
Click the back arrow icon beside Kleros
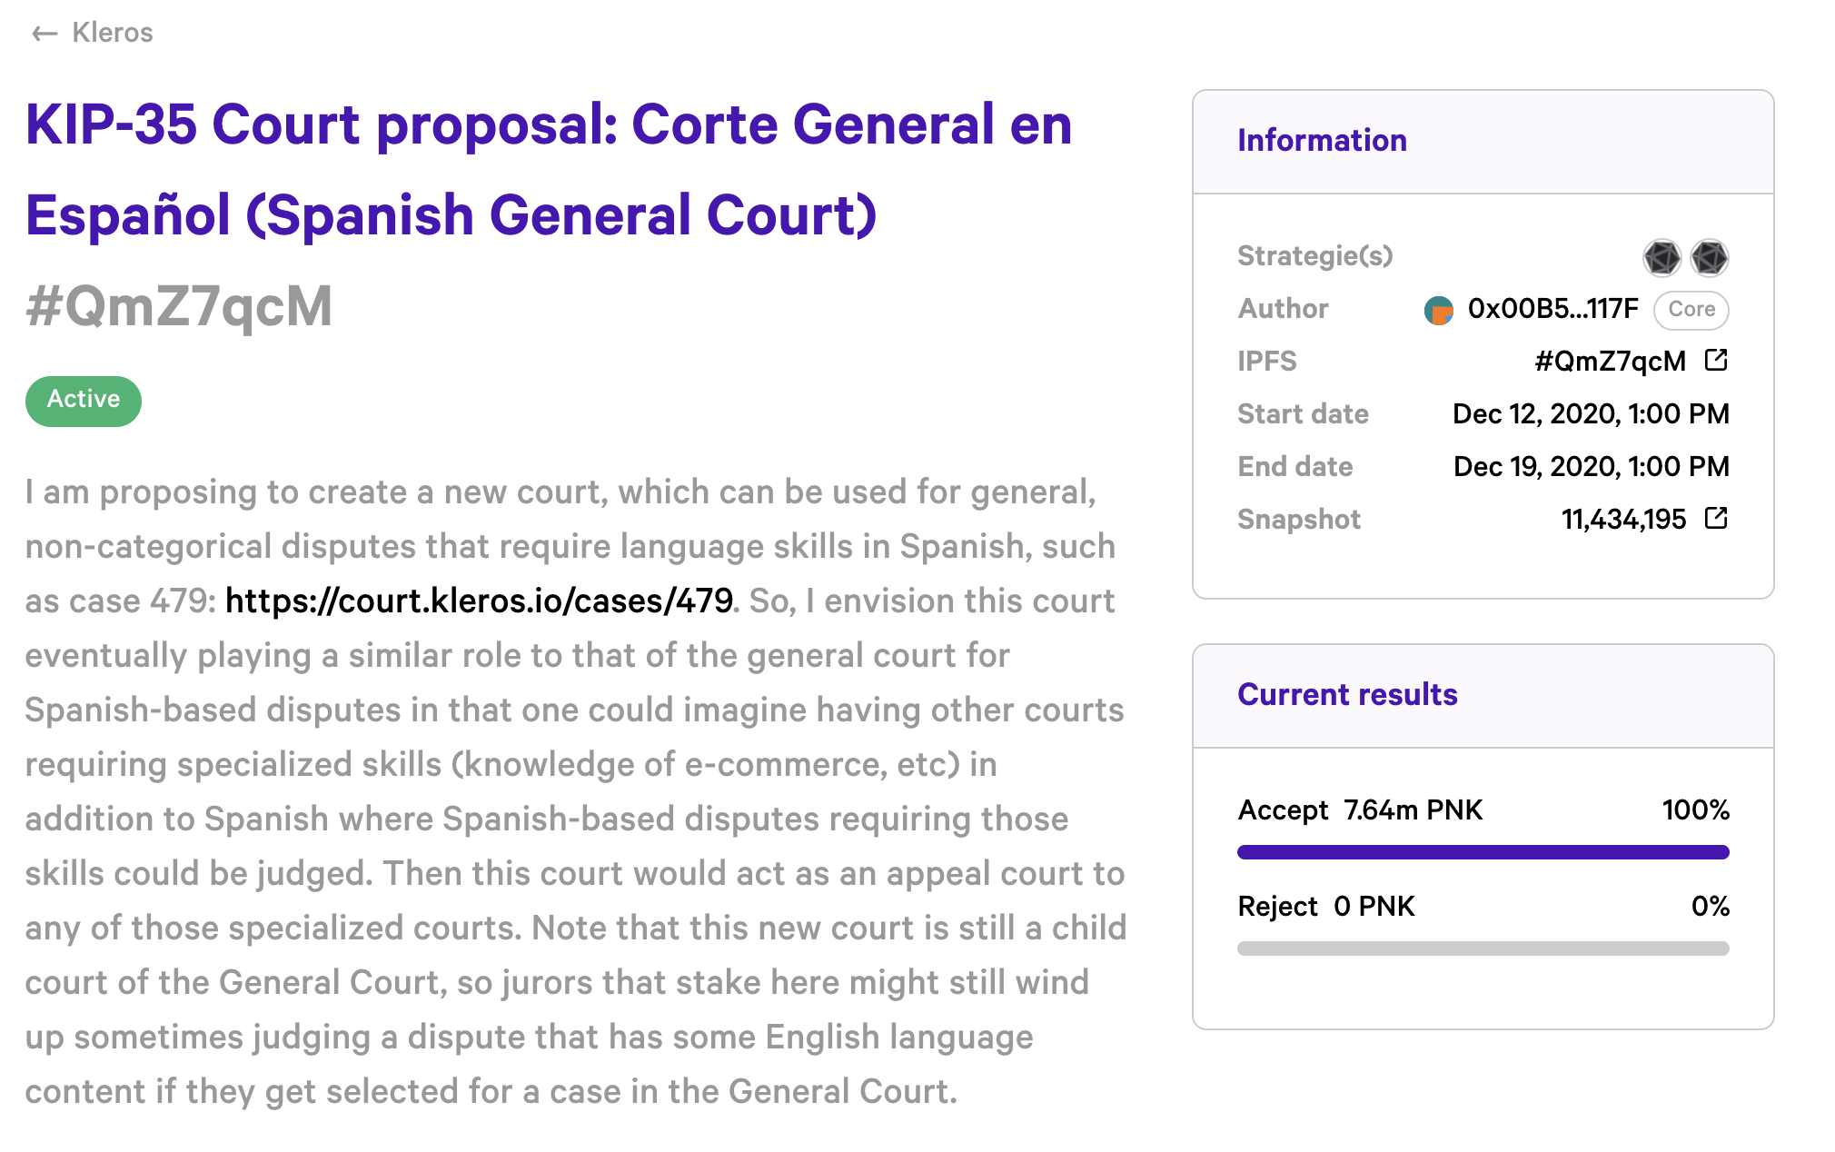(44, 35)
